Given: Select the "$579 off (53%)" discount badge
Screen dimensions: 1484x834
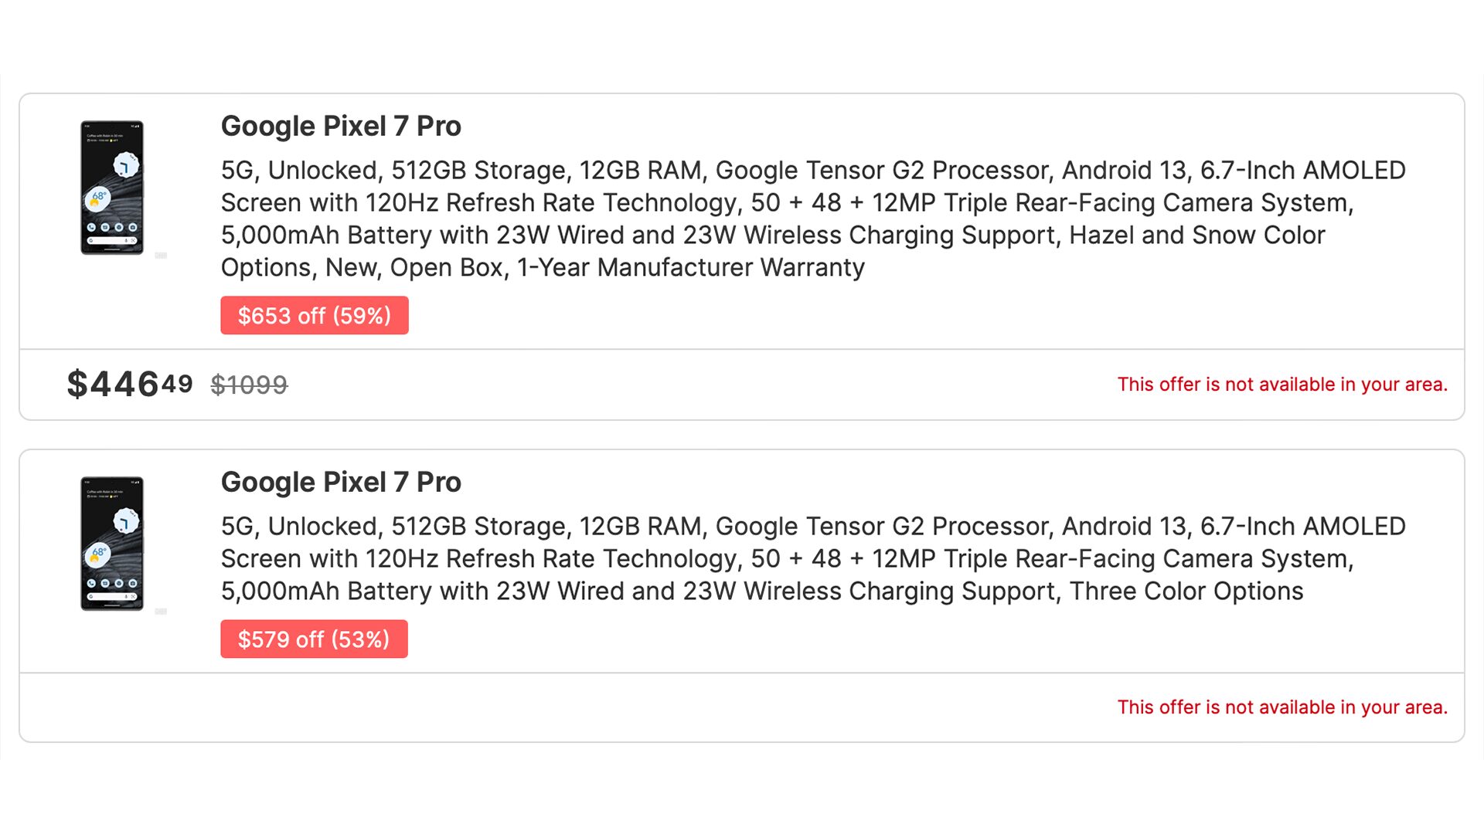Looking at the screenshot, I should coord(314,639).
